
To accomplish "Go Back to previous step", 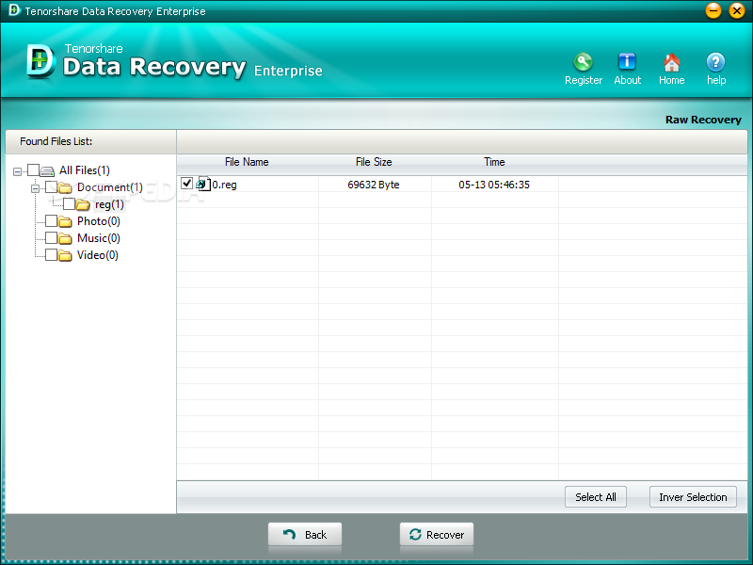I will point(305,534).
